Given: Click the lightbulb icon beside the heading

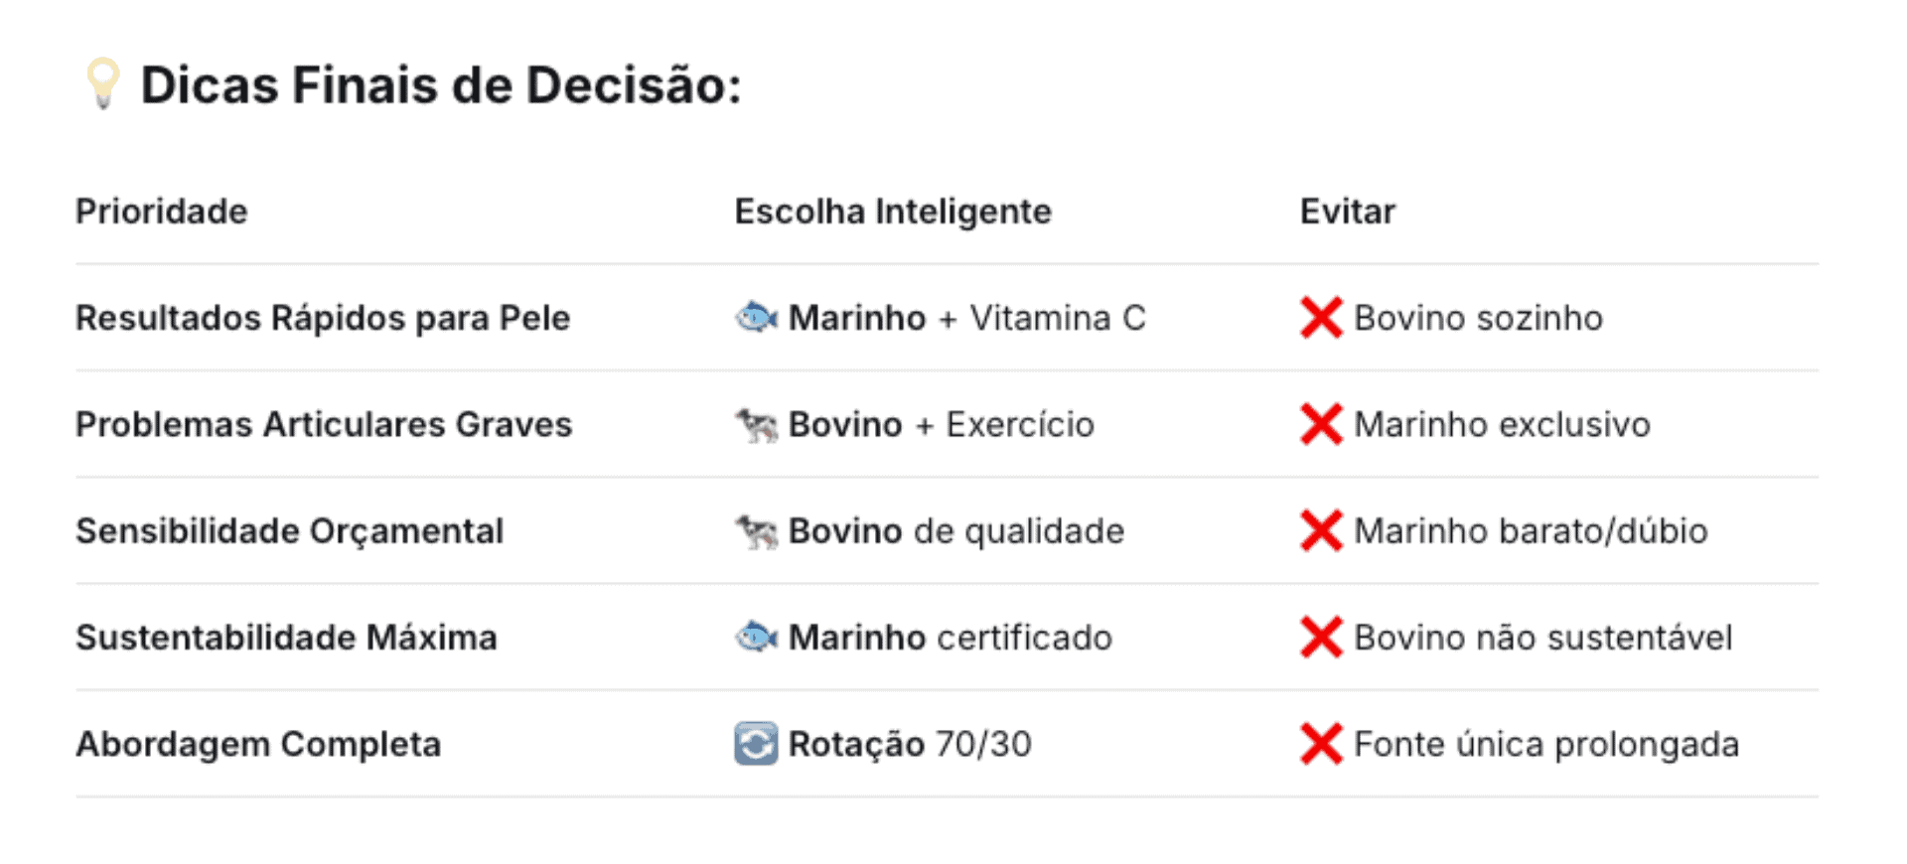Looking at the screenshot, I should (x=102, y=83).
